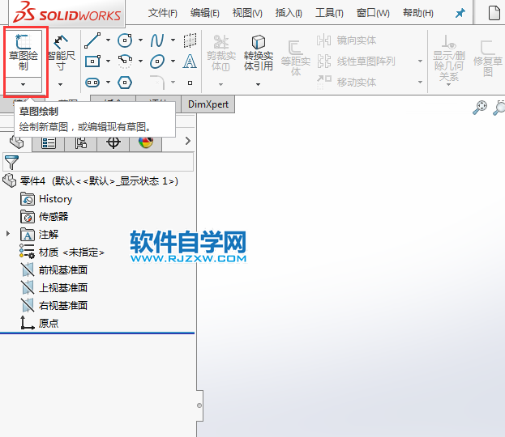Screen dimensions: 505x437
Task: Select the Circle sketch tool
Action: tap(125, 40)
